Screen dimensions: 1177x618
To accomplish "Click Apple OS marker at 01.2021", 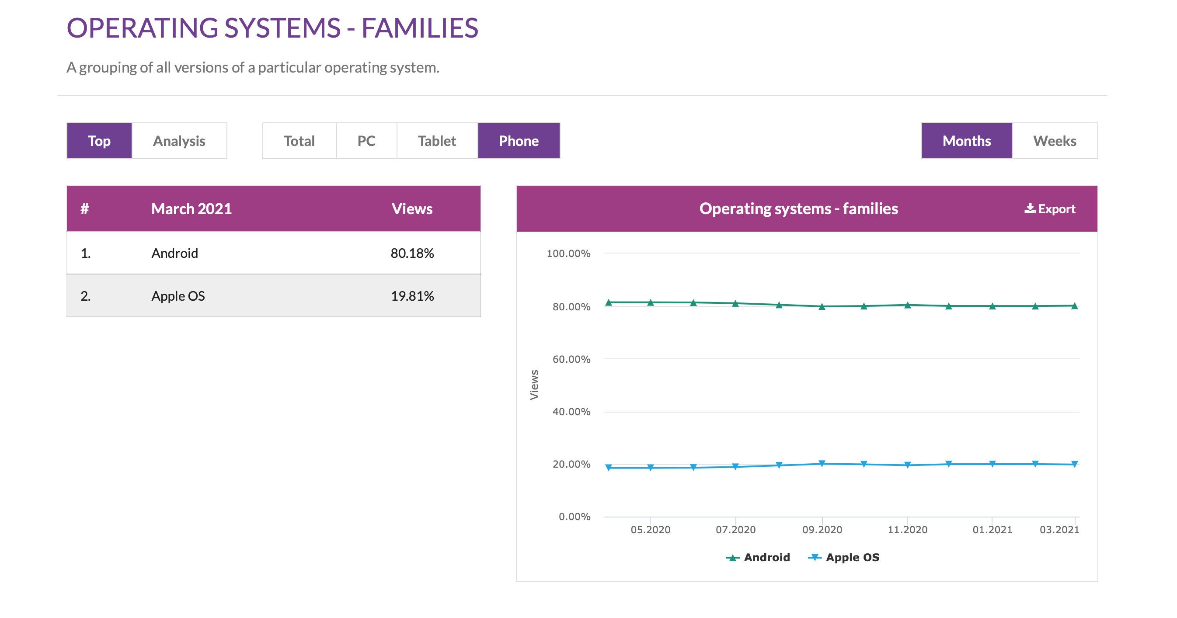I will (992, 464).
